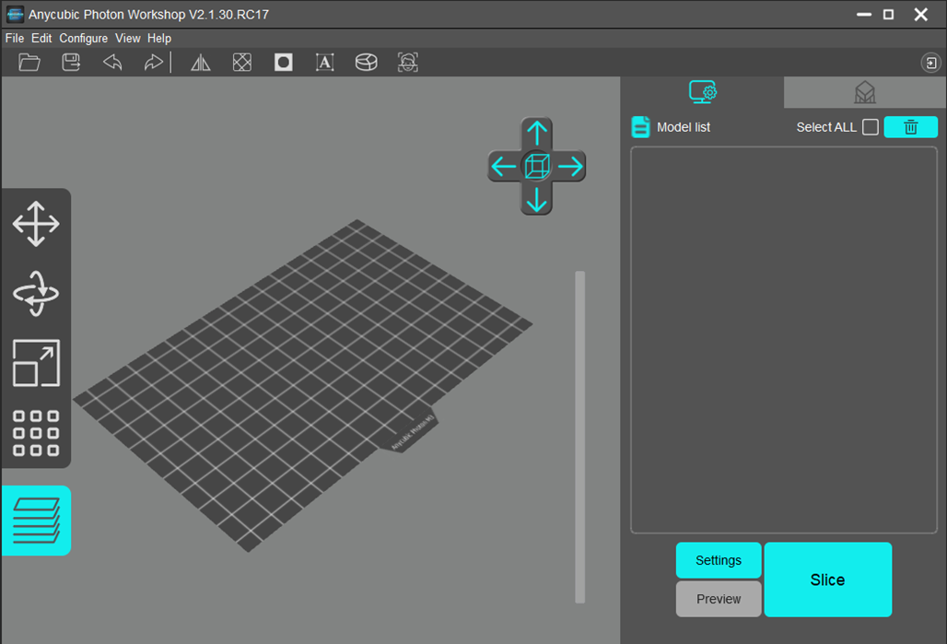Click the build plate grid in the viewport
Image resolution: width=947 pixels, height=644 pixels.
click(302, 385)
